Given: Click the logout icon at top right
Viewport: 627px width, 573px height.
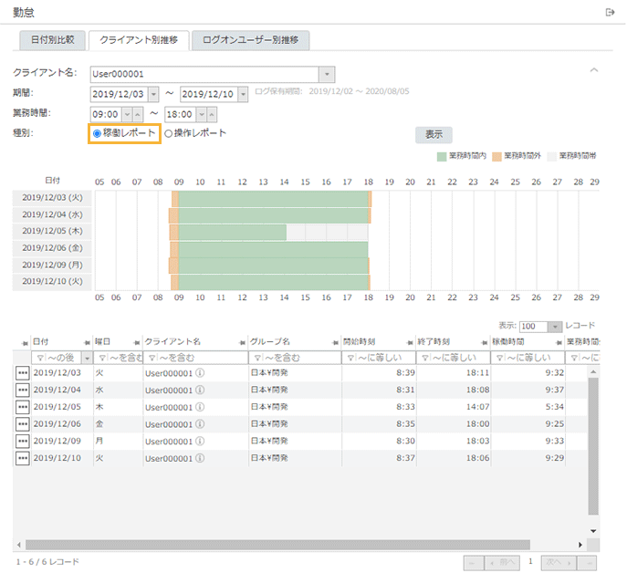Looking at the screenshot, I should (610, 12).
